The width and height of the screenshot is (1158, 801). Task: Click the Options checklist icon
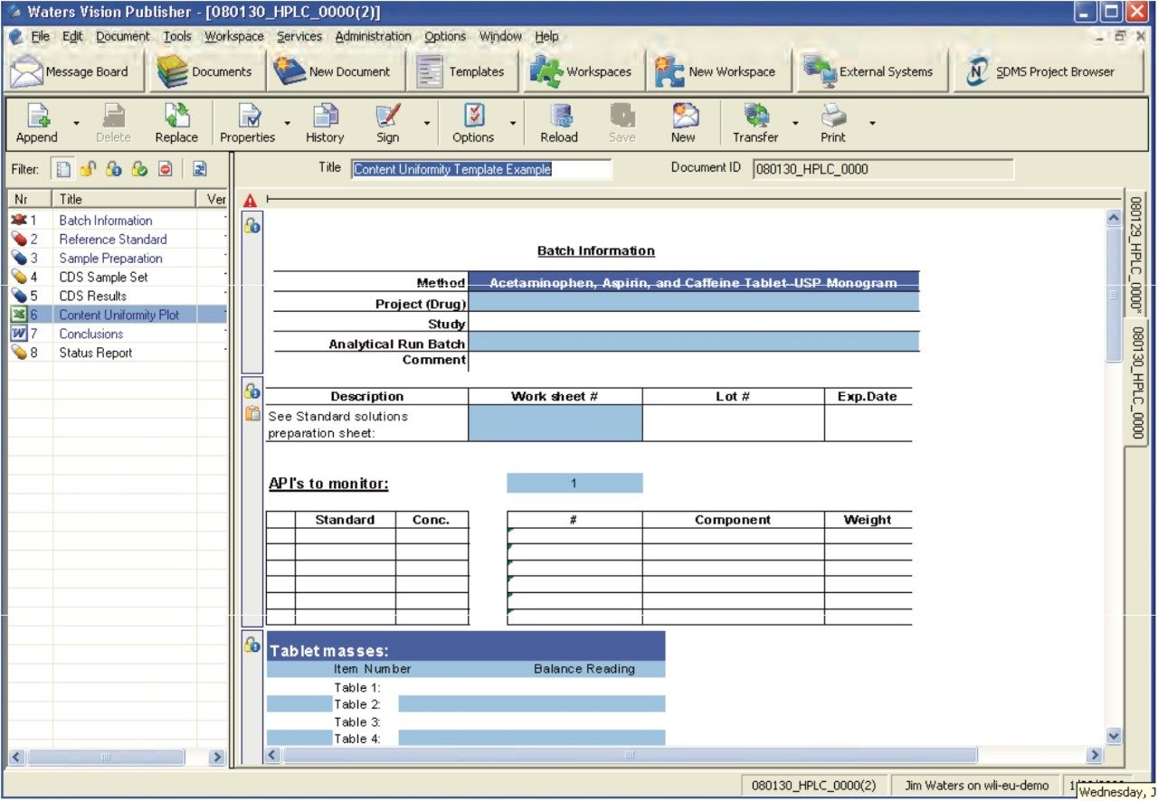474,116
